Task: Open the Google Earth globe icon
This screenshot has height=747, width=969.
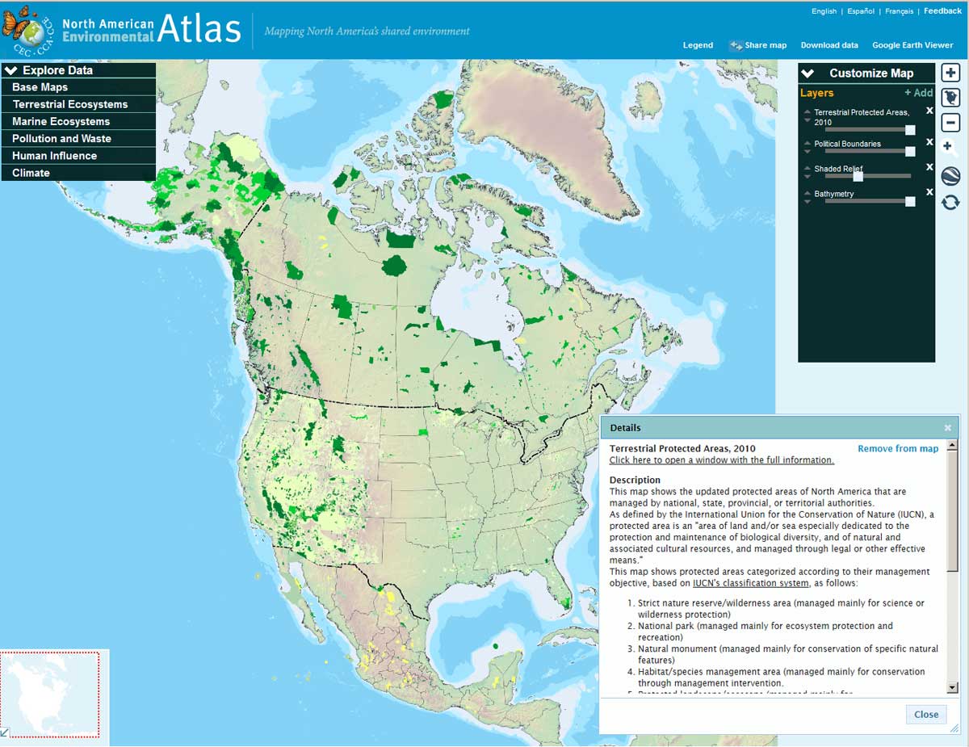Action: 950,176
